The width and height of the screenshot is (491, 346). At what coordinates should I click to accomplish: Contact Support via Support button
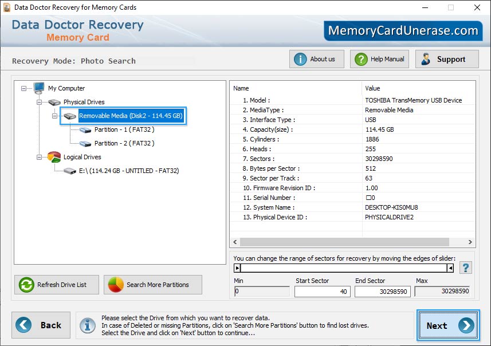click(447, 59)
